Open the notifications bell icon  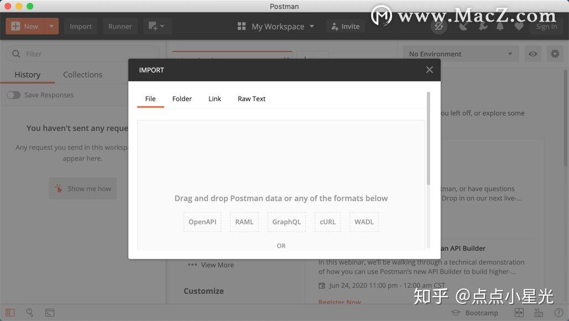tap(500, 26)
